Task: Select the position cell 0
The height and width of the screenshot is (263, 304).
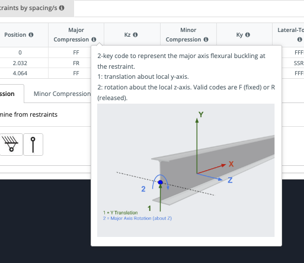Action: (20, 53)
